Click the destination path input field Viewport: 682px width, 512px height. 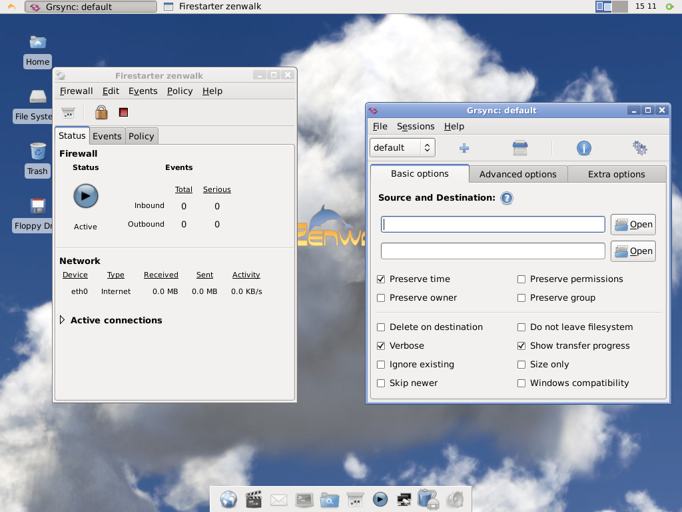tap(493, 251)
